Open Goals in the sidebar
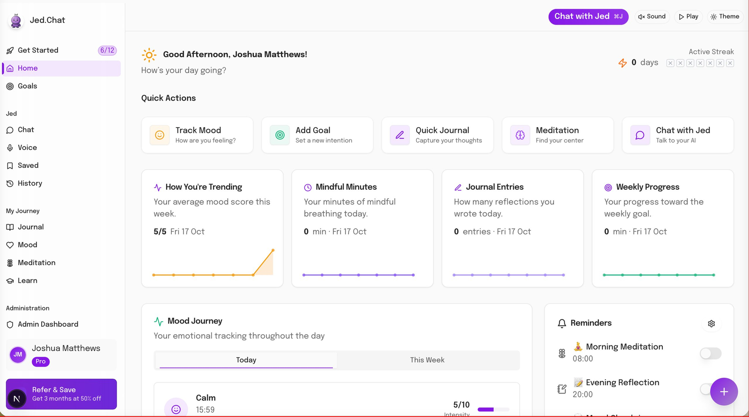 [27, 86]
